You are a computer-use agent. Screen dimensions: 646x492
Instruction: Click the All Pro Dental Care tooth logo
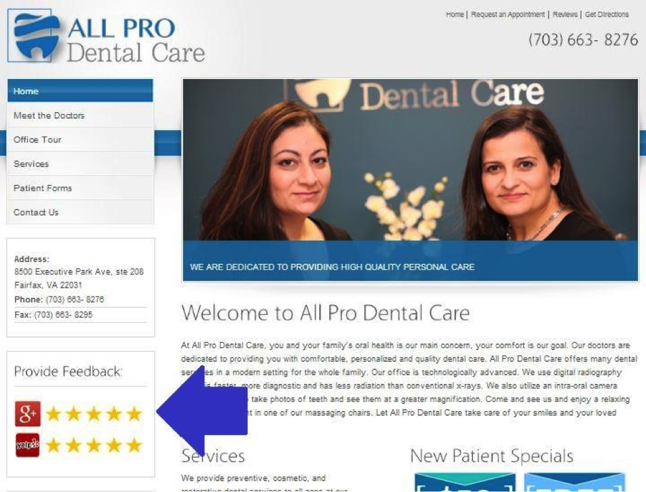click(34, 35)
